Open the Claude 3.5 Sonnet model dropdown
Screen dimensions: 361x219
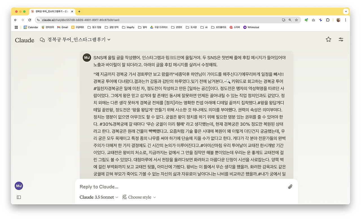(x=98, y=197)
